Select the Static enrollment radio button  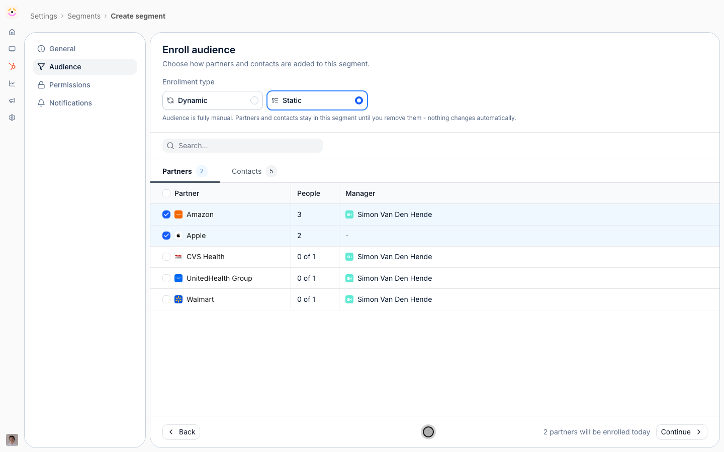click(x=359, y=100)
